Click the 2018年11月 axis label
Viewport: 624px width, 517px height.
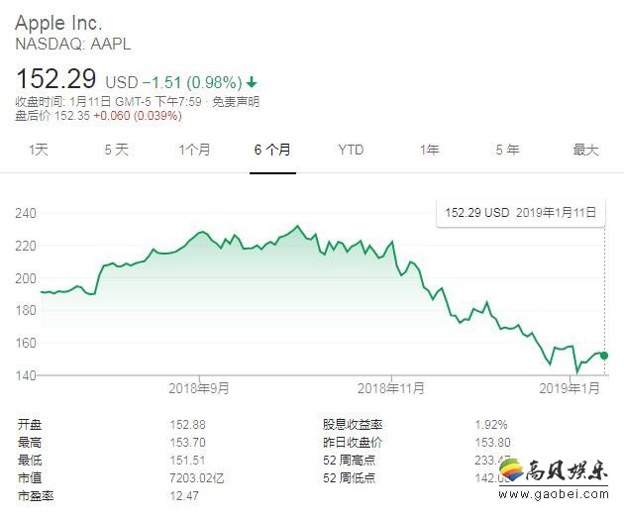(x=391, y=387)
